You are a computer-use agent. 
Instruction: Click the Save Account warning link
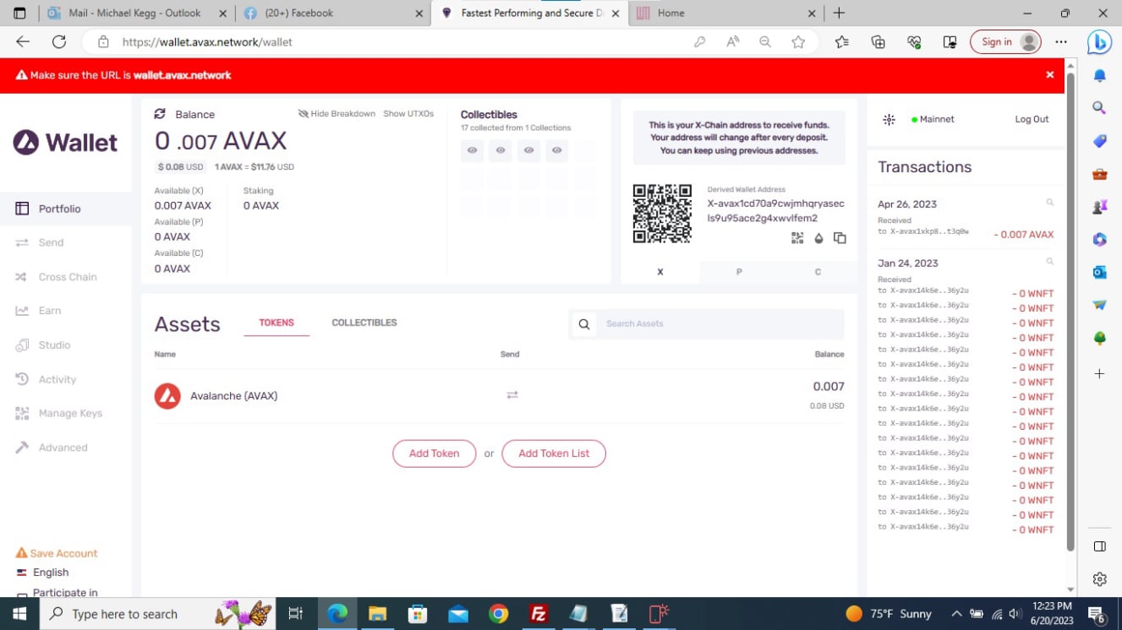[x=57, y=553]
